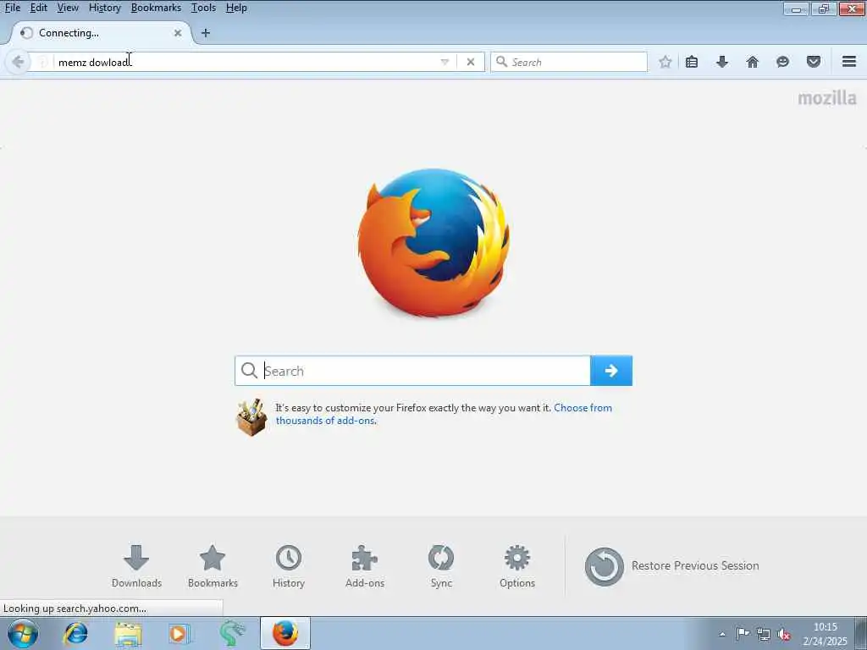Viewport: 867px width, 650px height.
Task: Open the Help menu
Action: (x=236, y=8)
